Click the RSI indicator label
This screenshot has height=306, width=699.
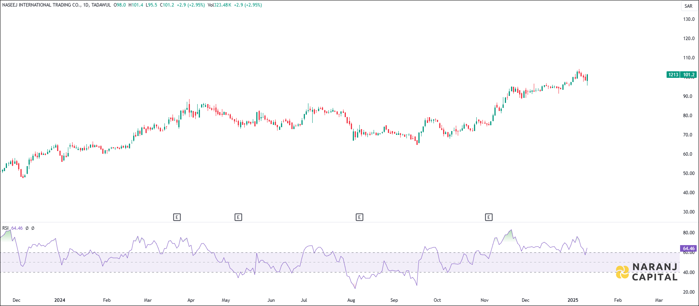5,228
